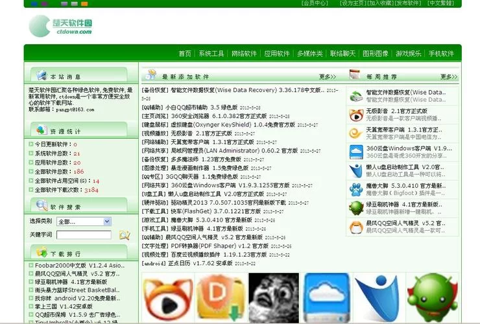Open 局域网管理员(LAN Administrator) entry
This screenshot has height=324, width=480.
click(234, 150)
